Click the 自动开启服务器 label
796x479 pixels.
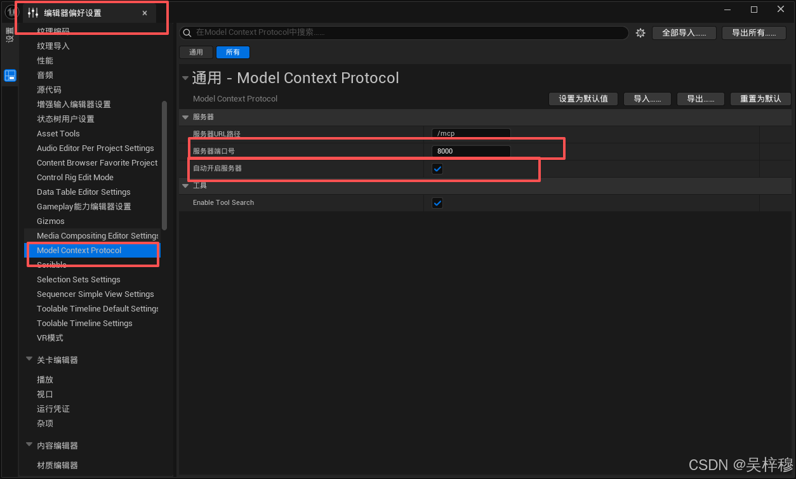(x=217, y=168)
